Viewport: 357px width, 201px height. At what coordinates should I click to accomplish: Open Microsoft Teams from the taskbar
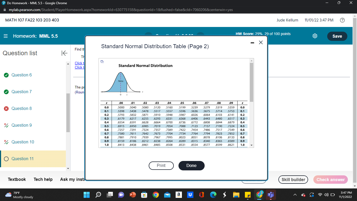pyautogui.click(x=271, y=195)
